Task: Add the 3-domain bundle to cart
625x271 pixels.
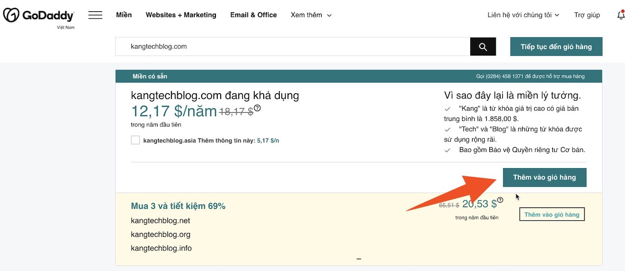Action: coord(552,214)
